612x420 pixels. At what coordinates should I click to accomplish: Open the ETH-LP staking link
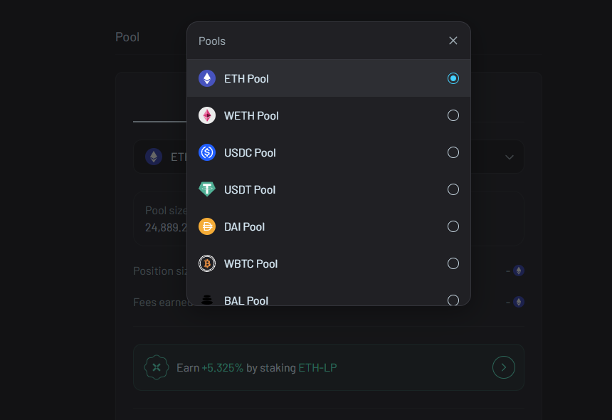click(317, 368)
